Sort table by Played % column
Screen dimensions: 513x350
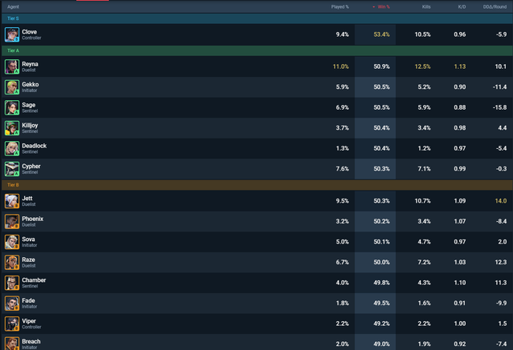pos(340,7)
